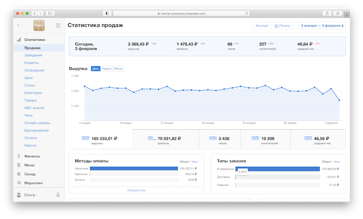Click the Экспорт button

tap(262, 26)
